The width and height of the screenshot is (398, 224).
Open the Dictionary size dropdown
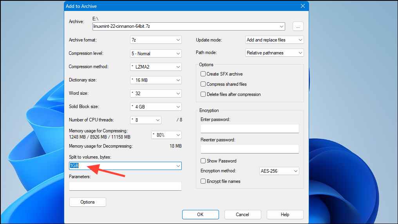156,80
